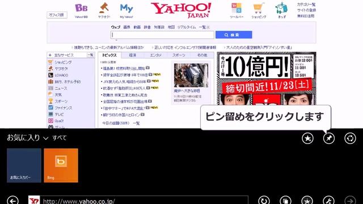363x204 pixels.
Task: Go back with the back arrow button
Action: [x=12, y=200]
